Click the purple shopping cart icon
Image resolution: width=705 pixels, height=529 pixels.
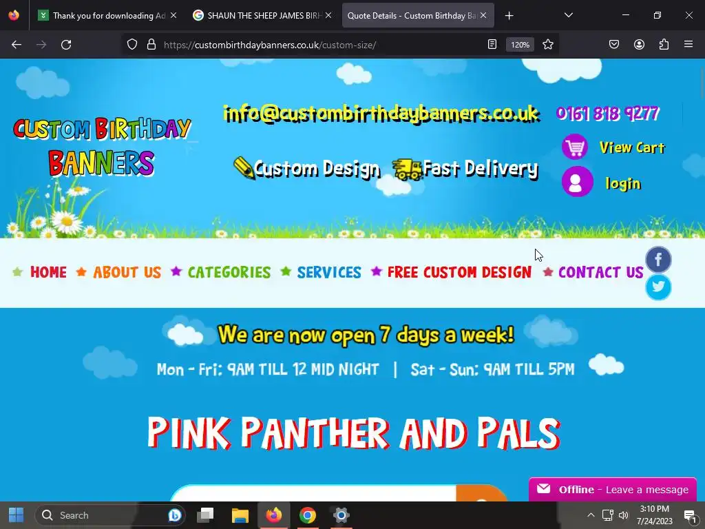pos(575,147)
